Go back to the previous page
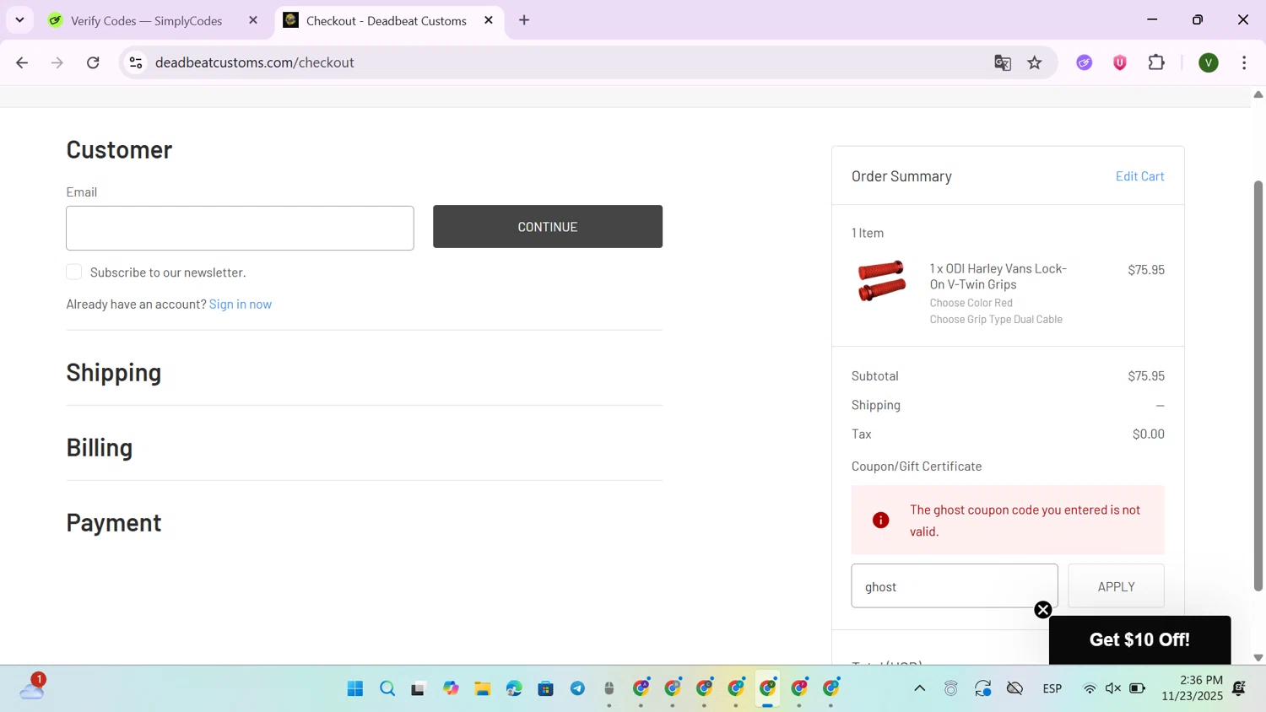Screen dimensions: 1266x712 pos(22,62)
